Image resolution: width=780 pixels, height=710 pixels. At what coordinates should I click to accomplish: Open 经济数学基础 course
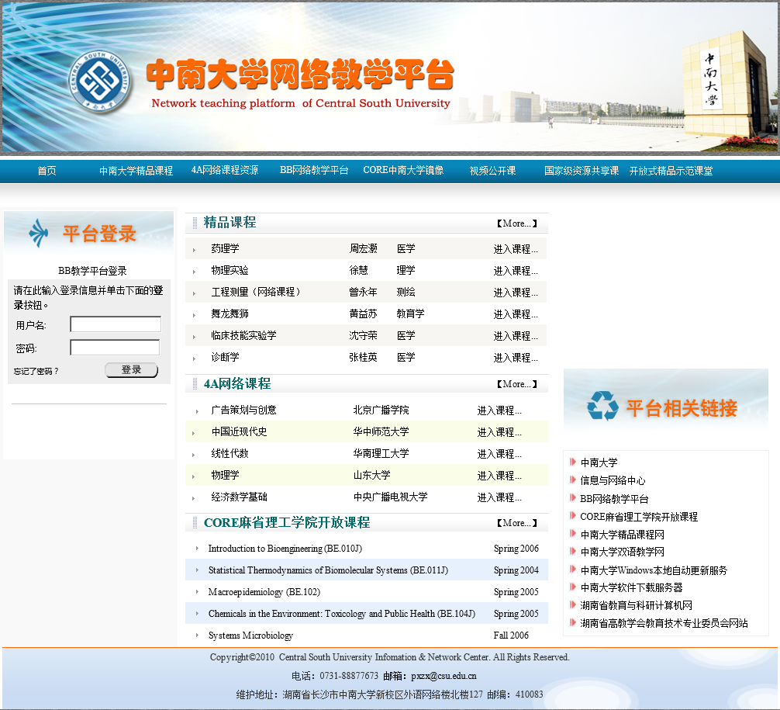tap(239, 497)
